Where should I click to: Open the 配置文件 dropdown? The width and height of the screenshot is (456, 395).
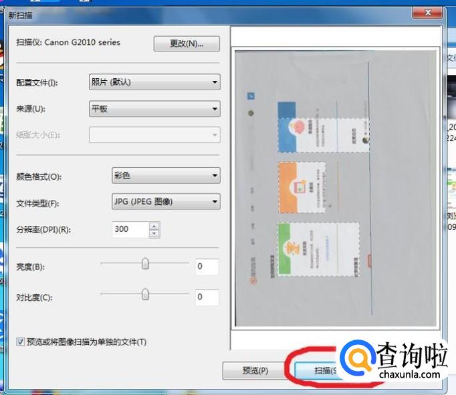(x=154, y=82)
